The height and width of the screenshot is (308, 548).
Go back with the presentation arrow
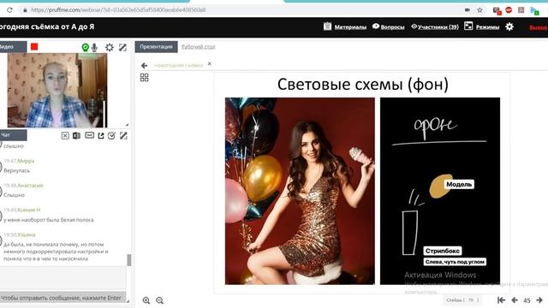[144, 65]
